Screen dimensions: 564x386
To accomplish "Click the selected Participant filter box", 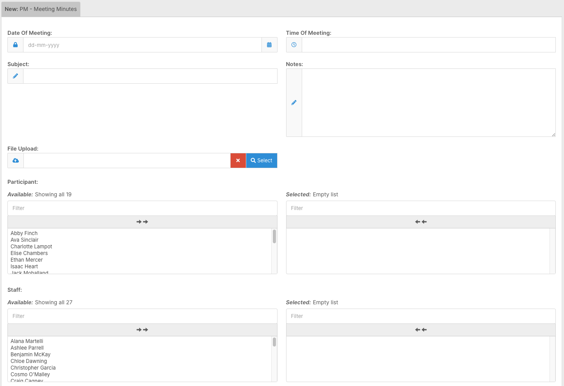I will click(421, 208).
